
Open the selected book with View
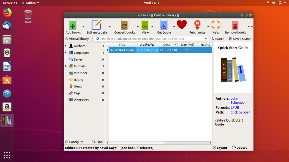(145, 25)
